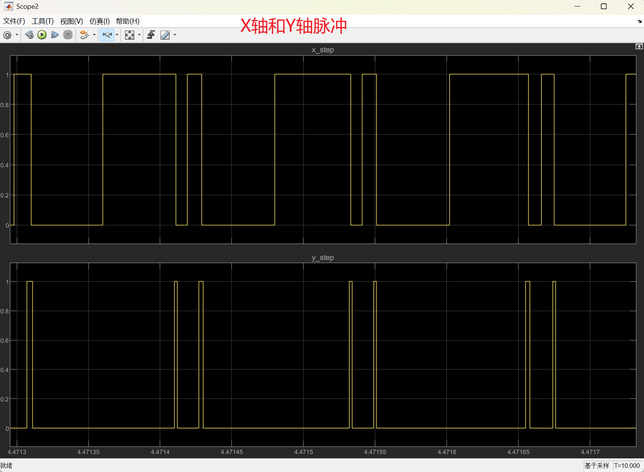Minimize the Scope2 window
The height and width of the screenshot is (472, 644).
click(578, 6)
